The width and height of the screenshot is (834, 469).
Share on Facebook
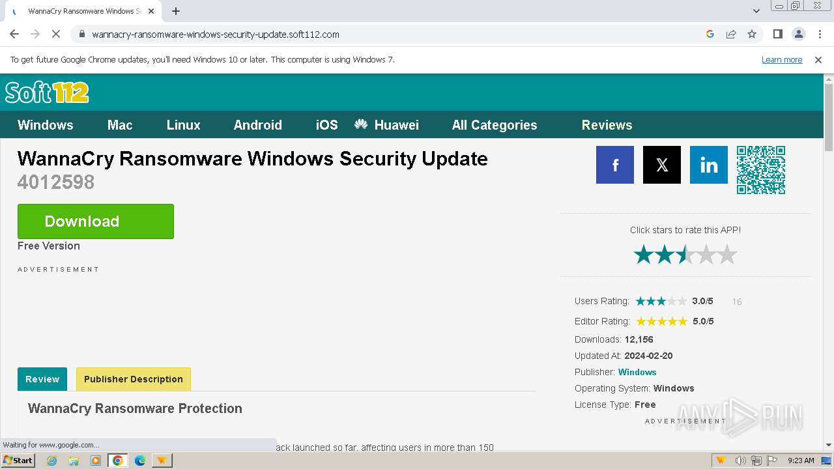coord(615,165)
